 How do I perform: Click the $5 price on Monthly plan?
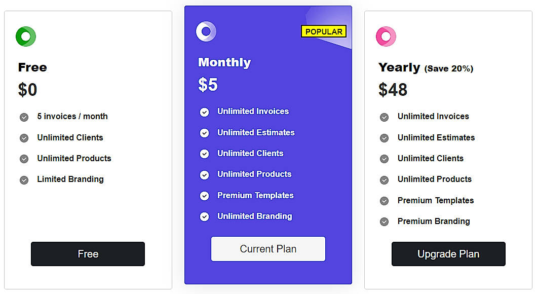(x=207, y=85)
